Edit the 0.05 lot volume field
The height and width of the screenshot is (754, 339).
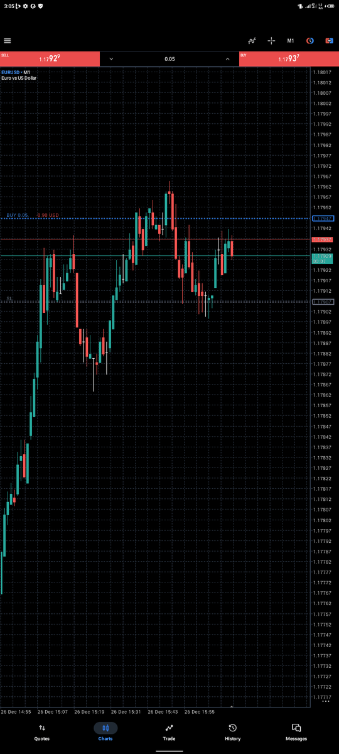[x=169, y=58]
